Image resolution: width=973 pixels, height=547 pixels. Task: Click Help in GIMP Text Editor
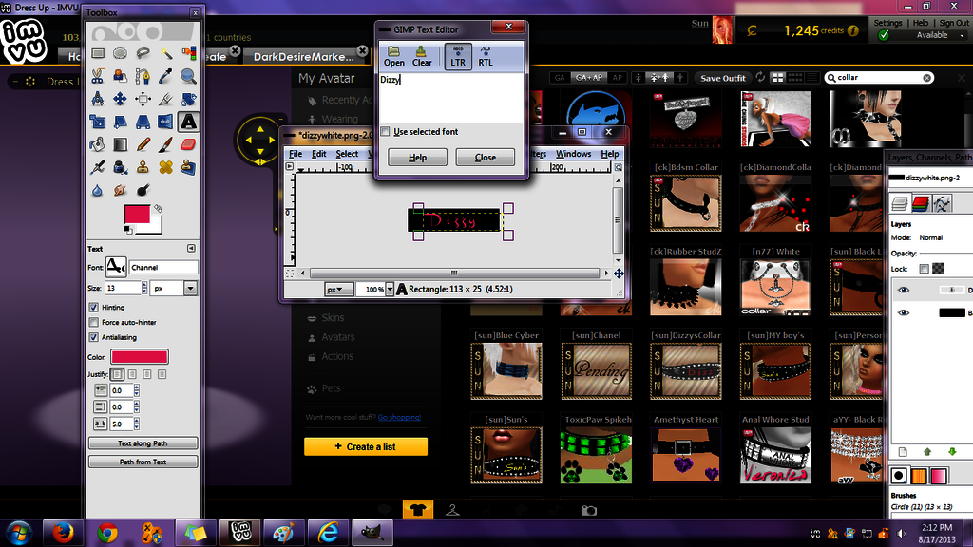pyautogui.click(x=418, y=158)
